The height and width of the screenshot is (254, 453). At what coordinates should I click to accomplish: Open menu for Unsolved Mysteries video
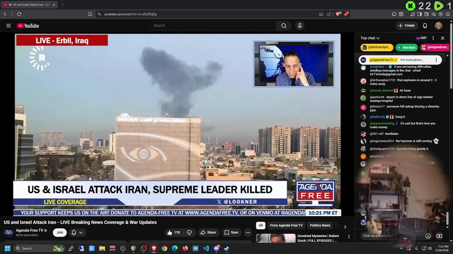point(349,237)
